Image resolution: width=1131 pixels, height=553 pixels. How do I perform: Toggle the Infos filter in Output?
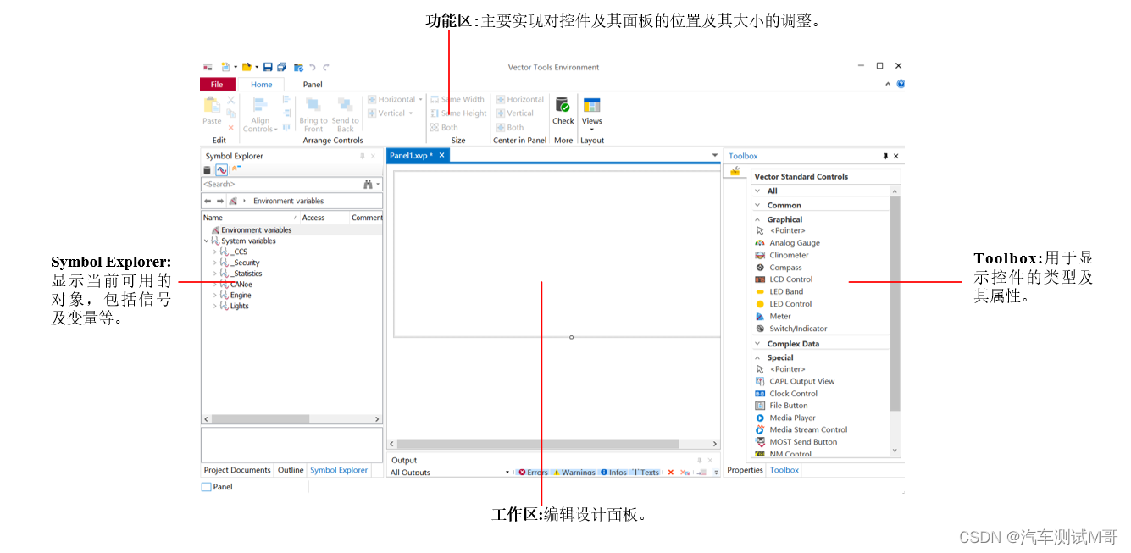click(x=614, y=473)
